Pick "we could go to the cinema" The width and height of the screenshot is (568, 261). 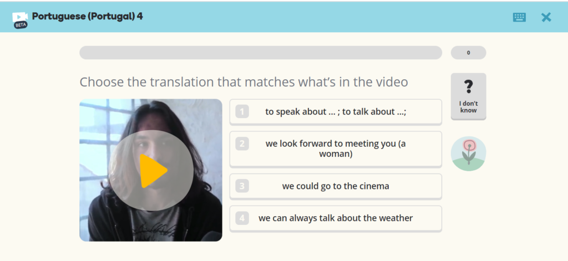(336, 186)
